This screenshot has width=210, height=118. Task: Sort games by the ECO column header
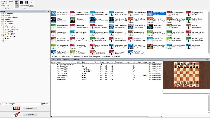click(x=112, y=62)
